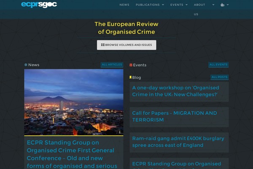Image resolution: width=253 pixels, height=169 pixels.
Task: Open ECPR First General Conference news article title
Action: tap(72, 154)
